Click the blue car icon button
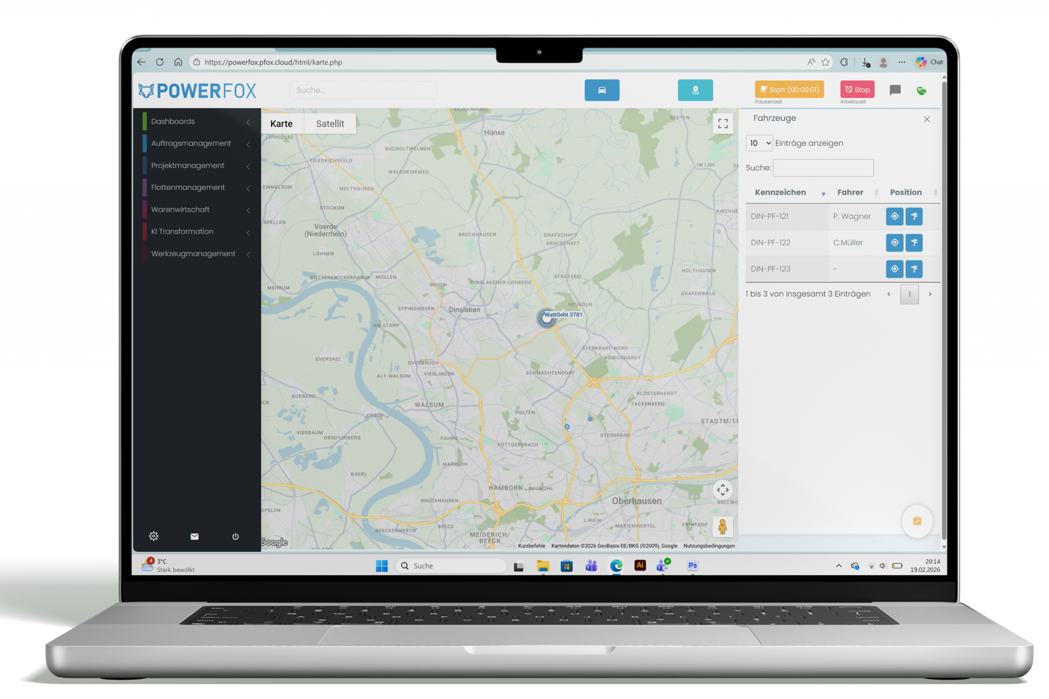The height and width of the screenshot is (699, 1049). pos(602,90)
